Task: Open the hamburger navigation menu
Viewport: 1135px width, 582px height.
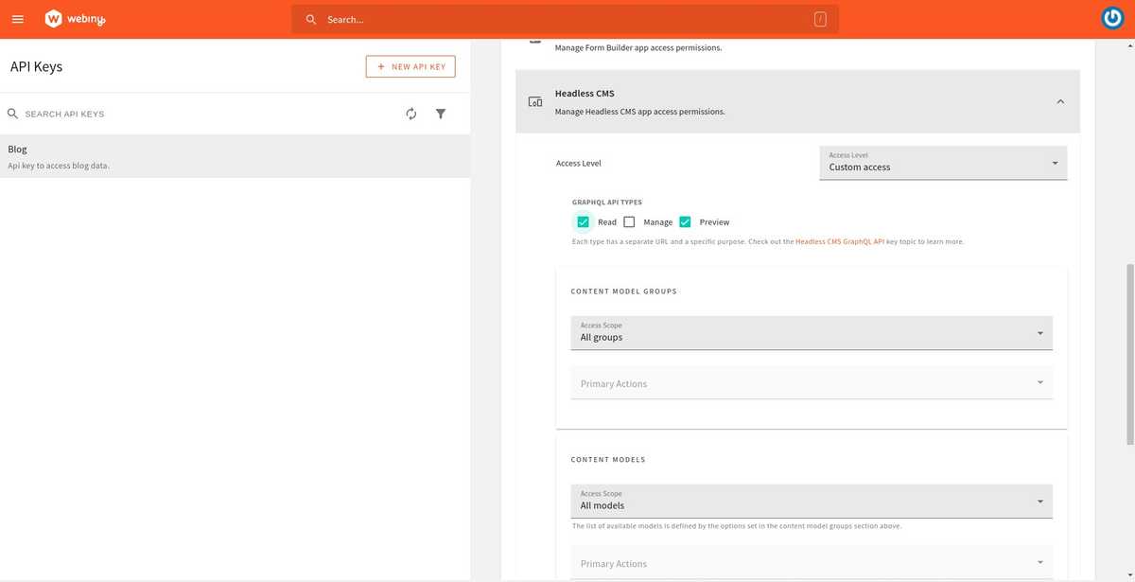Action: 17,19
